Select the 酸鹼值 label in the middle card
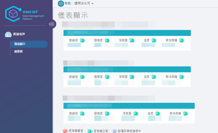The image size is (218, 133). click(x=73, y=77)
